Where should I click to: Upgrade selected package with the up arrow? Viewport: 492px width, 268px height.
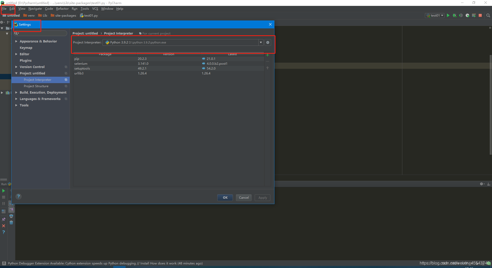[x=268, y=68]
